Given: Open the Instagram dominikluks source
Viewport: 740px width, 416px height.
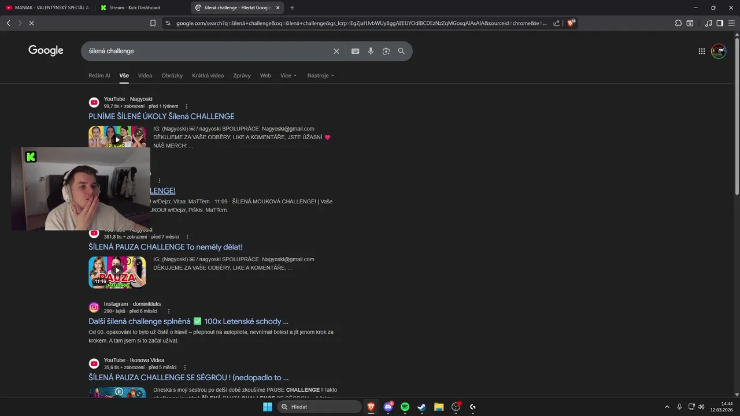Looking at the screenshot, I should click(132, 304).
